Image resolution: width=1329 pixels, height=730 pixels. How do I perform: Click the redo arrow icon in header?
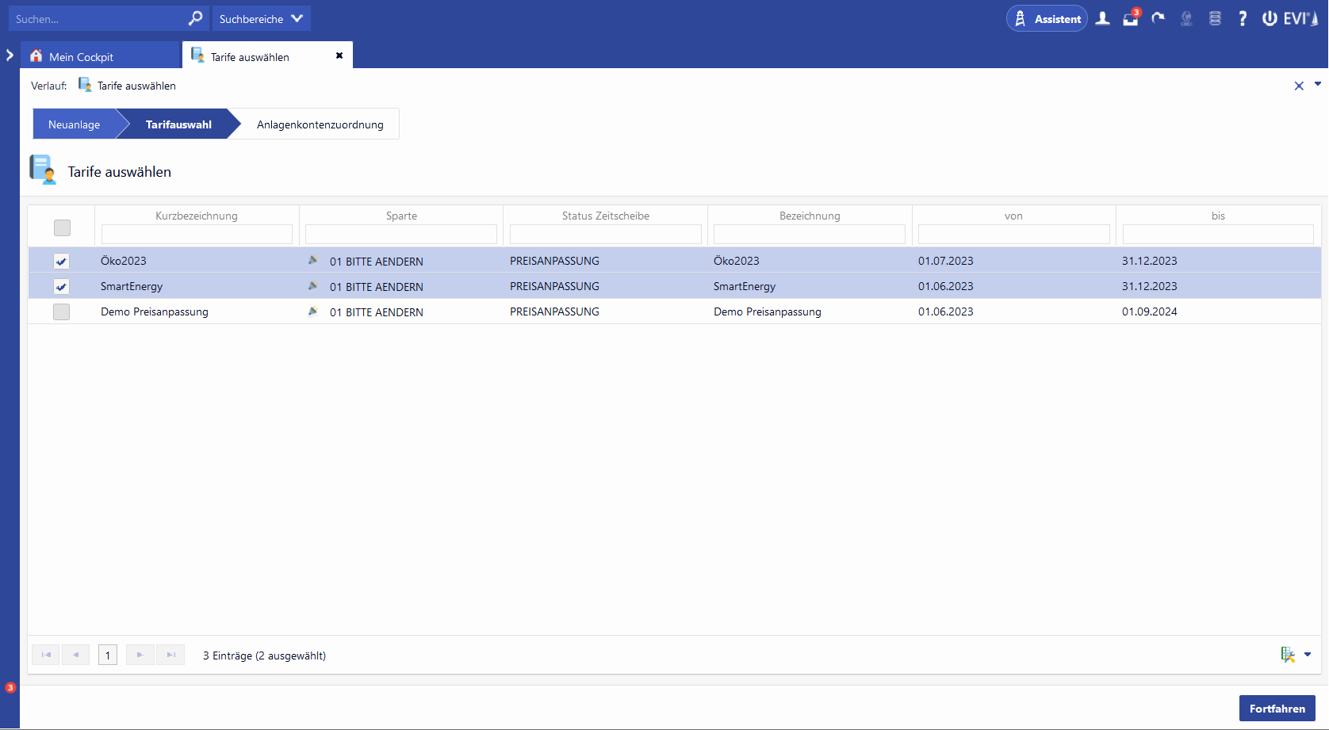pos(1159,18)
